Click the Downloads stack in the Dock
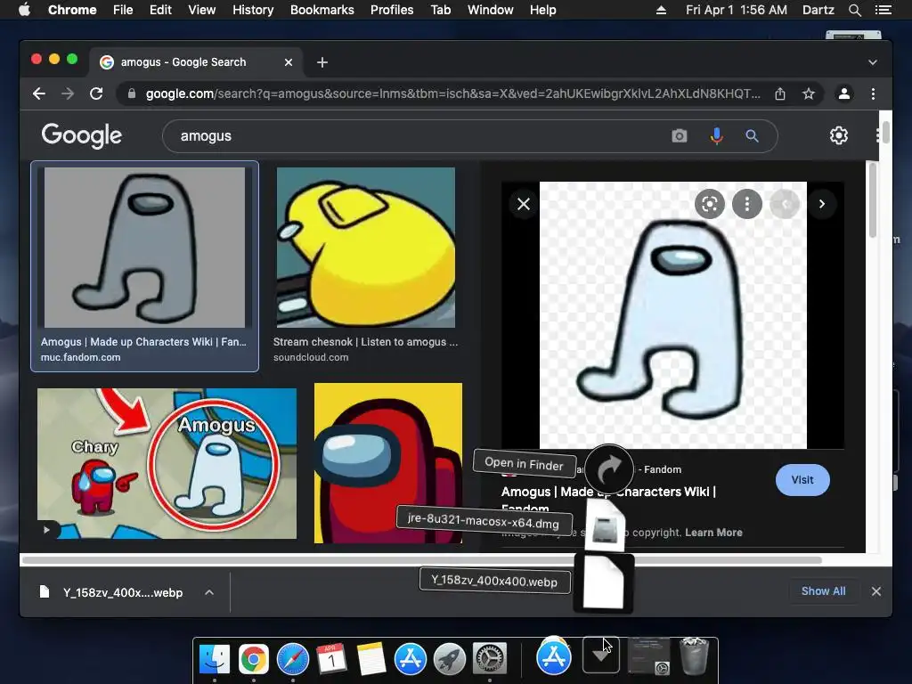 [601, 655]
